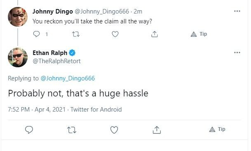Open the Twitter for Android source label
251x151 pixels.
tap(96, 110)
